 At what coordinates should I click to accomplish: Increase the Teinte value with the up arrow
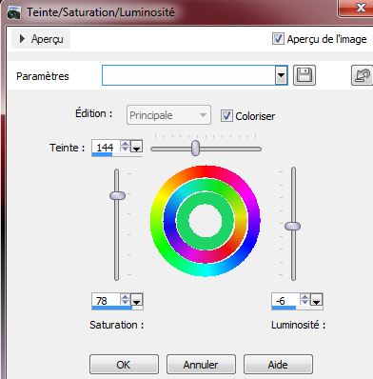point(125,144)
